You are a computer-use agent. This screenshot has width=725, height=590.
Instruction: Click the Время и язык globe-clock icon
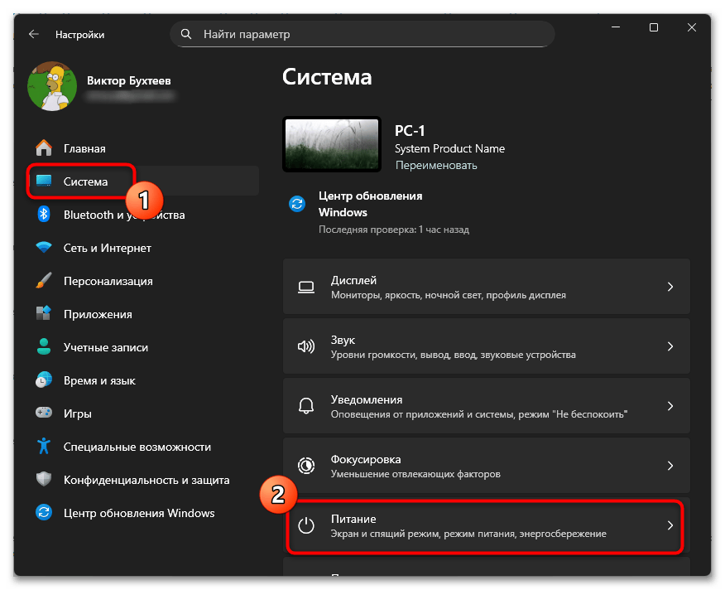(x=44, y=380)
